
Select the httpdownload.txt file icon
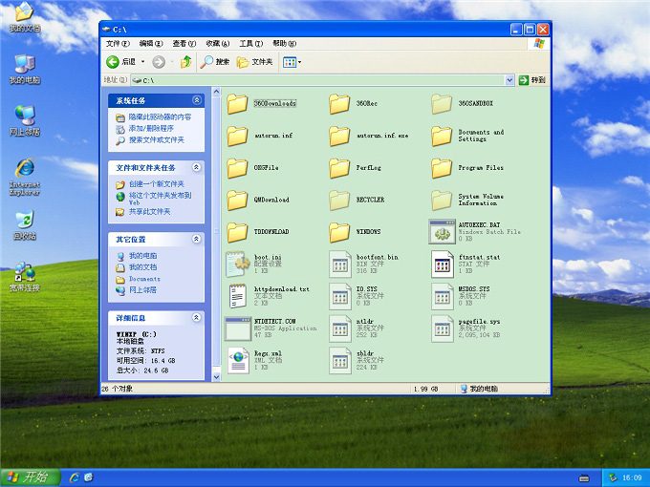(238, 296)
